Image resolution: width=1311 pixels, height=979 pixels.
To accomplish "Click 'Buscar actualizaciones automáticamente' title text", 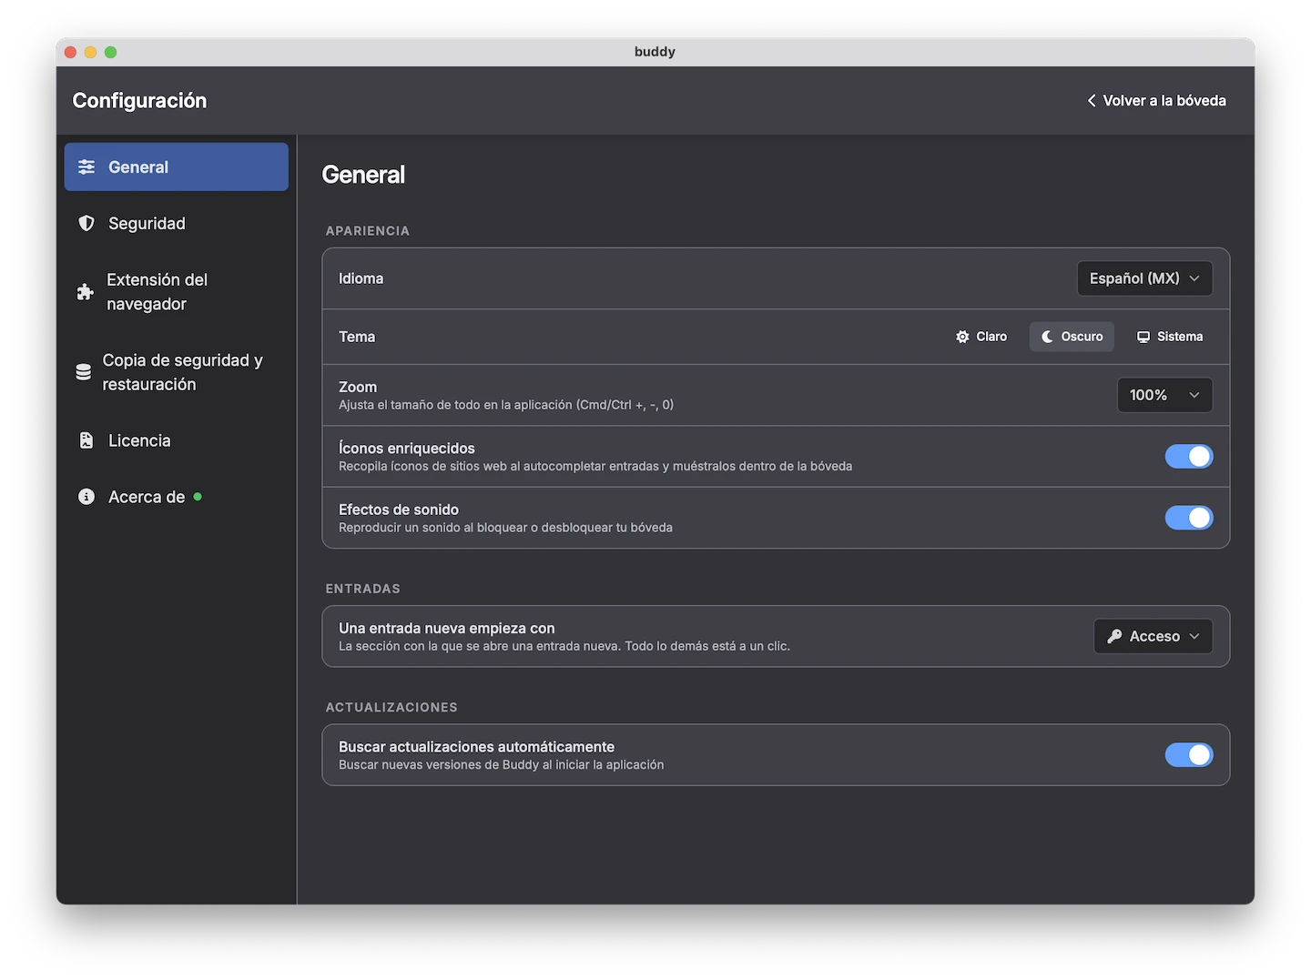I will tap(476, 746).
